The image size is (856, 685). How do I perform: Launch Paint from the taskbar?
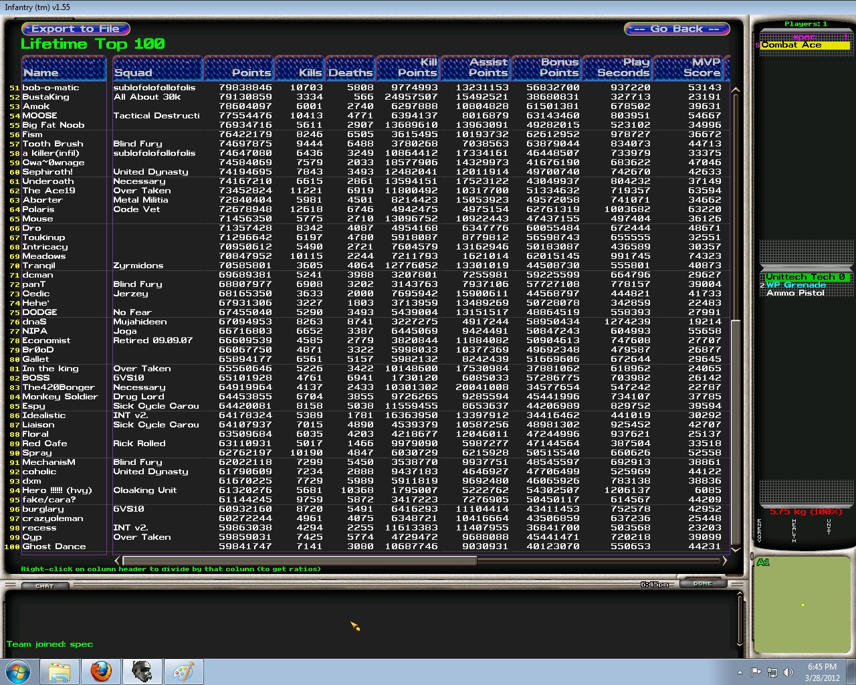tap(183, 671)
